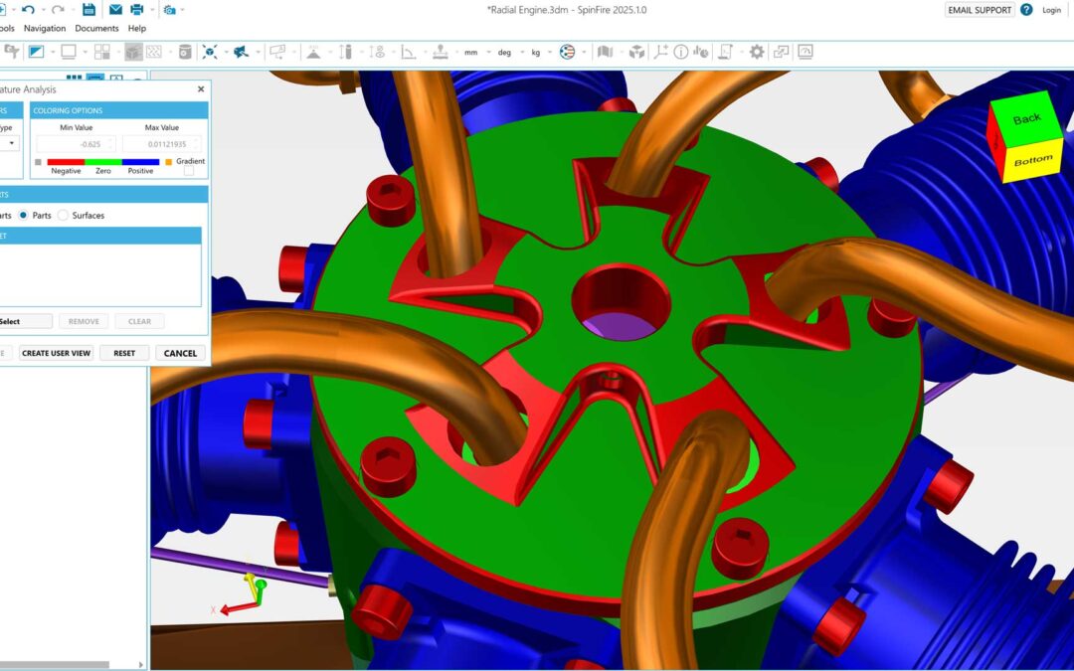The height and width of the screenshot is (671, 1074).
Task: Click the part information icon in the toolbar
Action: 682,51
